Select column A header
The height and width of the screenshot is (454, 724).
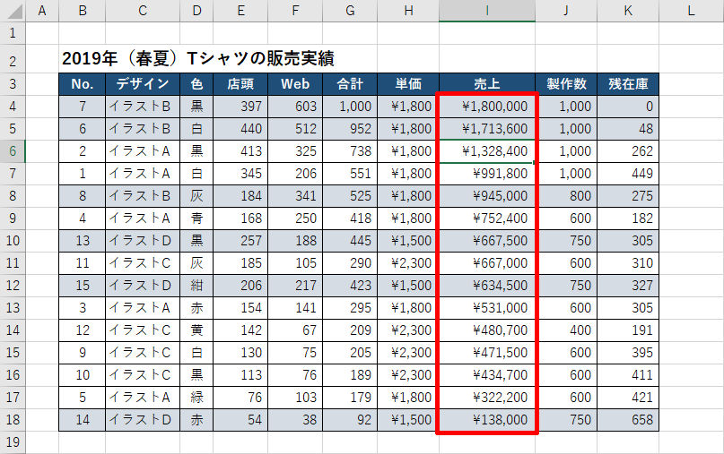tap(42, 11)
